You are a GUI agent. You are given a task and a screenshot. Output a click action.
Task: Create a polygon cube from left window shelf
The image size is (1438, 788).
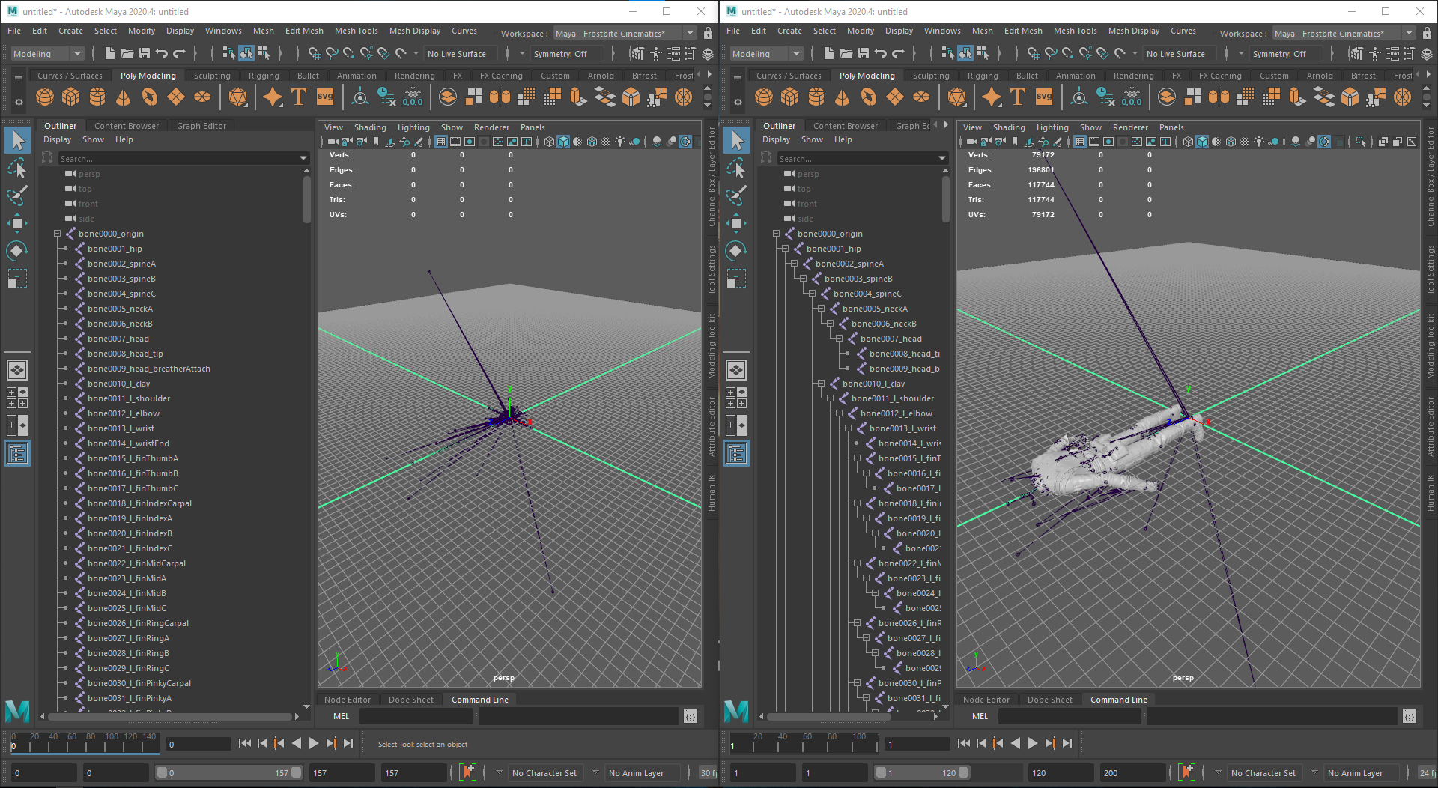(x=71, y=97)
